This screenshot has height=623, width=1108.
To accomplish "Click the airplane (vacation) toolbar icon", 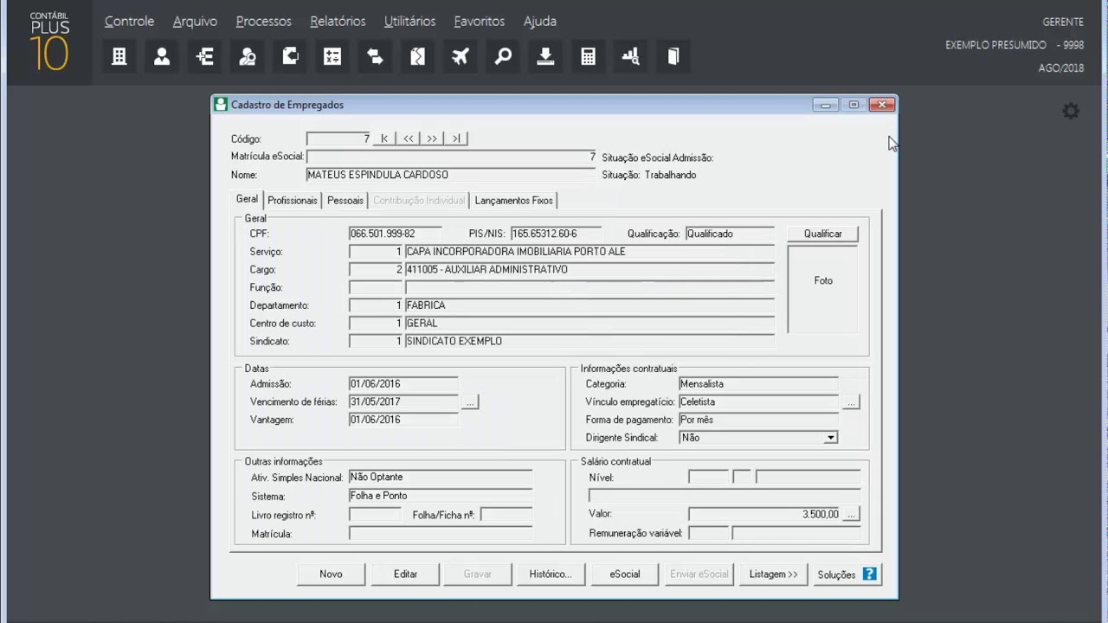I will (461, 56).
